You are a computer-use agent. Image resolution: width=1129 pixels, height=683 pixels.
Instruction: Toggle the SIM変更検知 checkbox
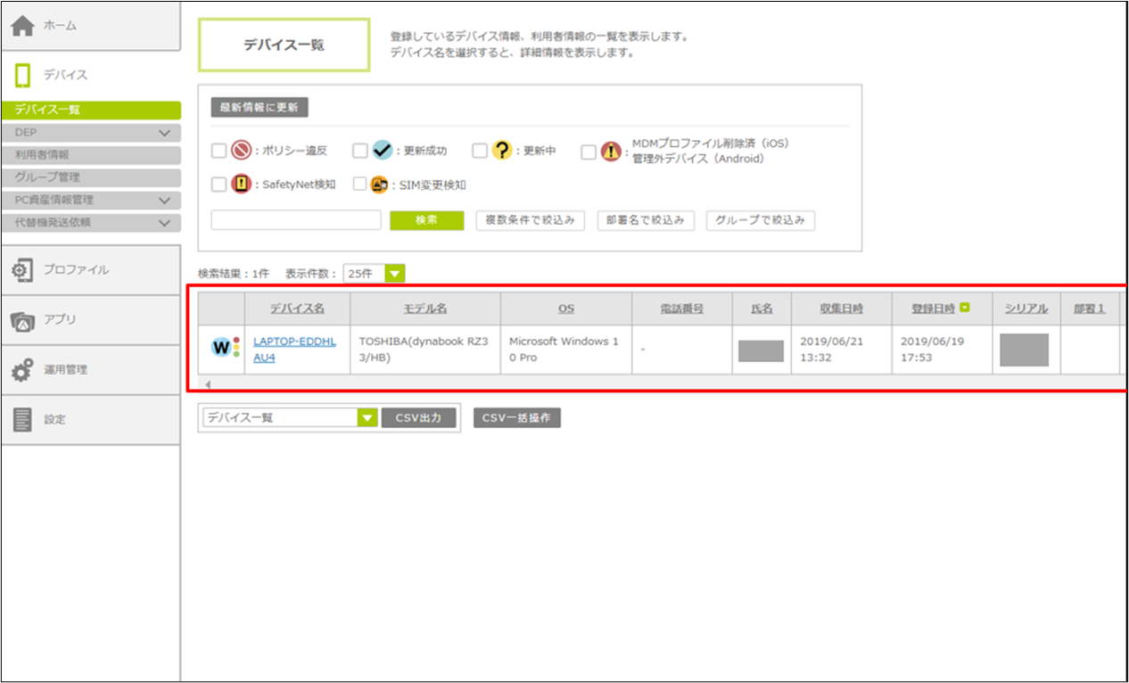359,185
